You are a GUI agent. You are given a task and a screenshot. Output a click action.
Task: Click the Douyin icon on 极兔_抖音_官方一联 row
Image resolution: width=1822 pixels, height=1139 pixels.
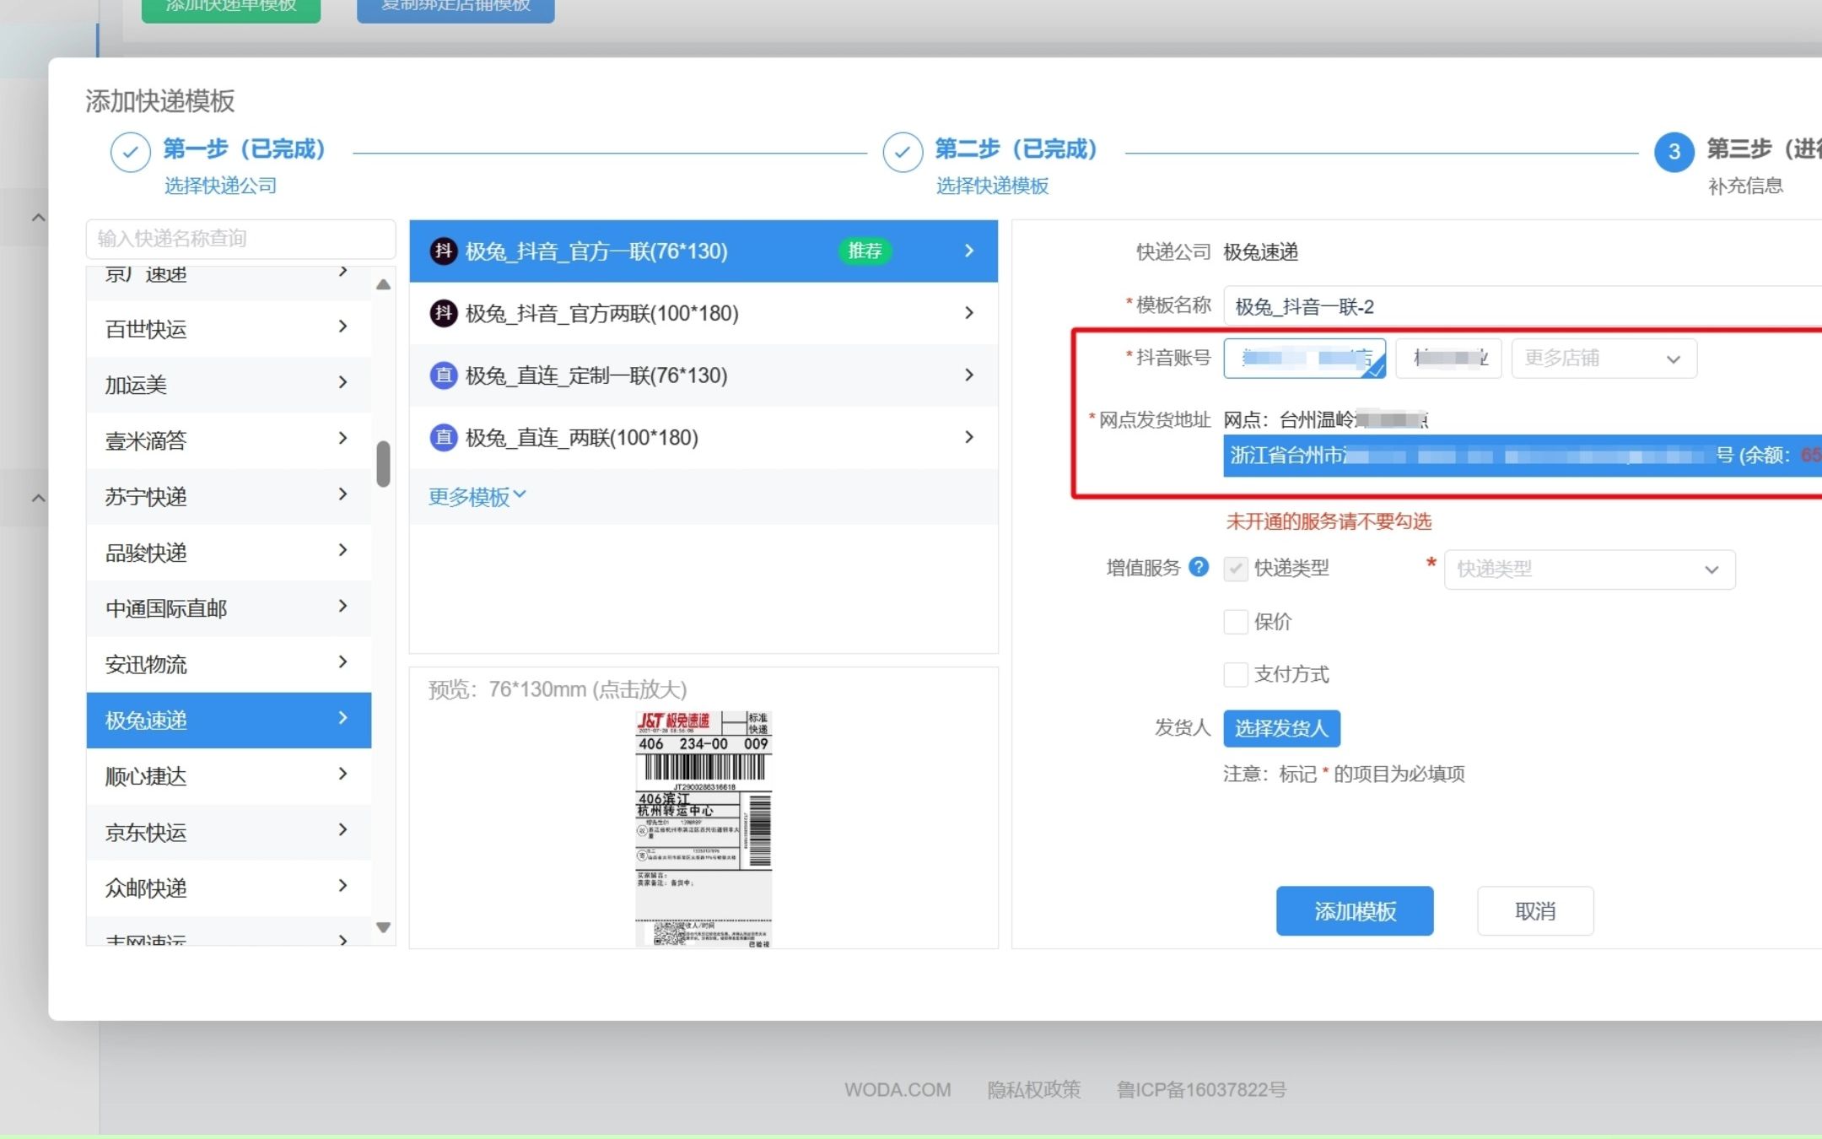[444, 251]
